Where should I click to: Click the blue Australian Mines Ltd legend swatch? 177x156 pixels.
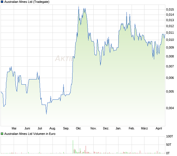[2, 2]
